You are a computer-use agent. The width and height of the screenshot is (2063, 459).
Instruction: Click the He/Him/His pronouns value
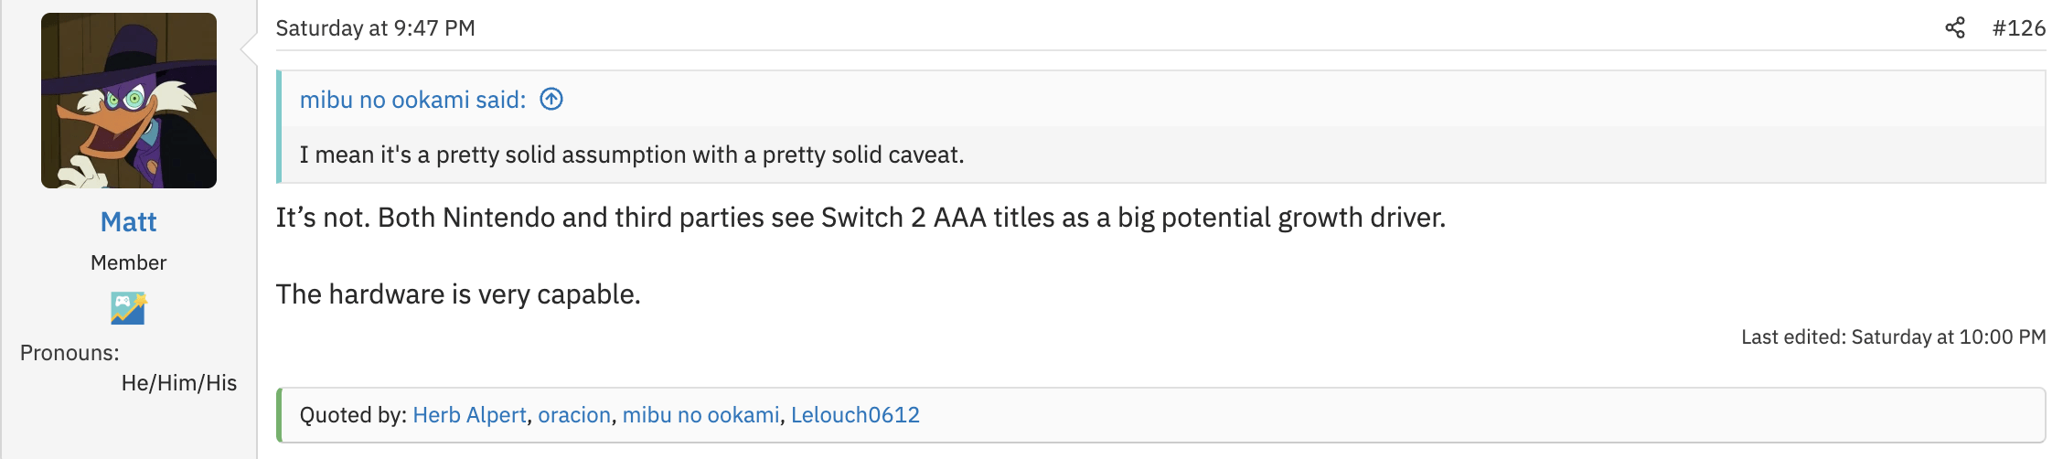click(179, 383)
